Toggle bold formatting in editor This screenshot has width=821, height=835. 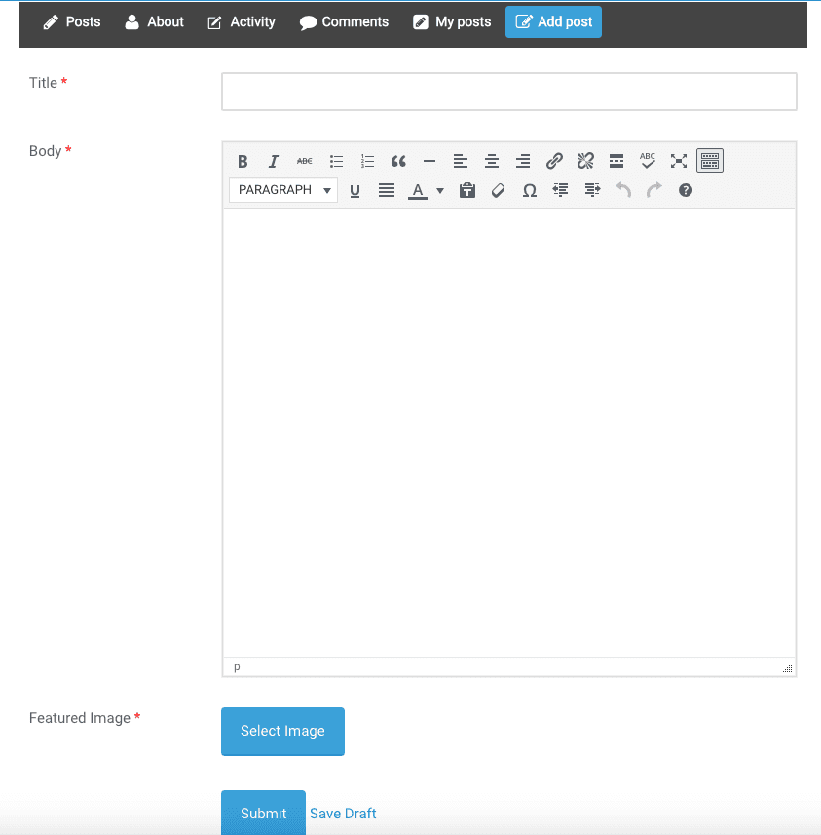pos(243,161)
